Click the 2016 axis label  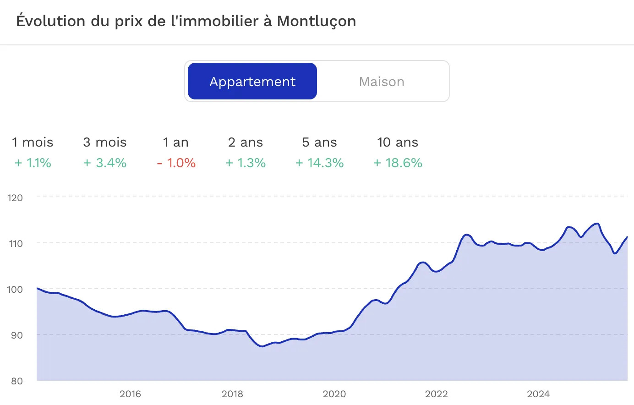point(131,394)
